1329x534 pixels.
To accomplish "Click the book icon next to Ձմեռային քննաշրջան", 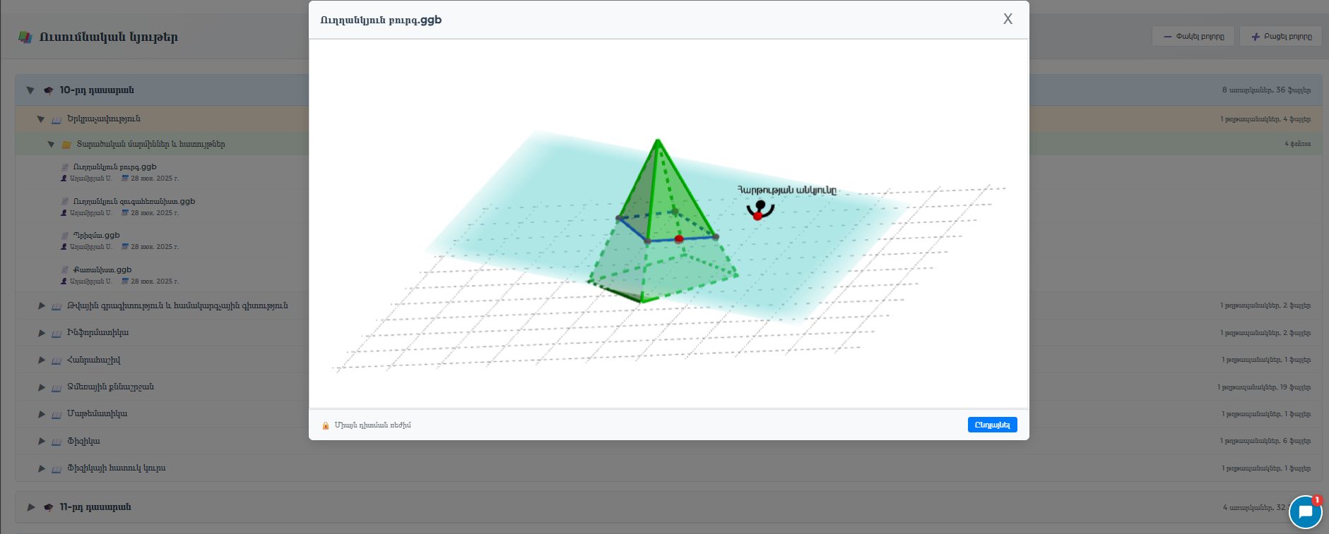I will point(57,387).
